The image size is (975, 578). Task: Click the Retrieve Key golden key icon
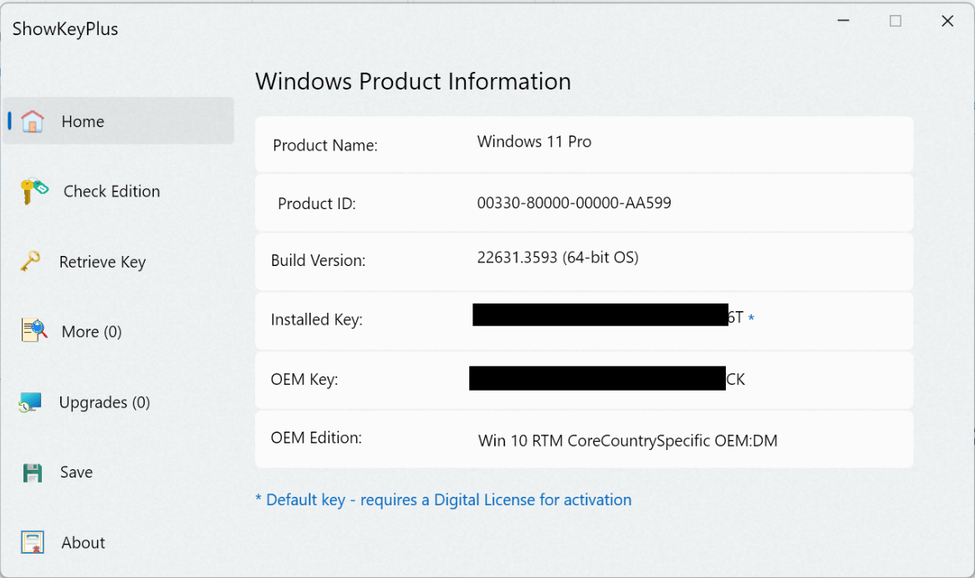tap(30, 261)
